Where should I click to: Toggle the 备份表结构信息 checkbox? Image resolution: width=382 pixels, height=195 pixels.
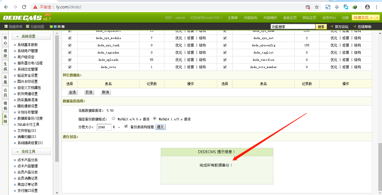[x=126, y=126]
